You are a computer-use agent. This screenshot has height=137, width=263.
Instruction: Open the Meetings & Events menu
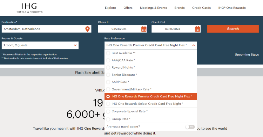click(x=154, y=8)
